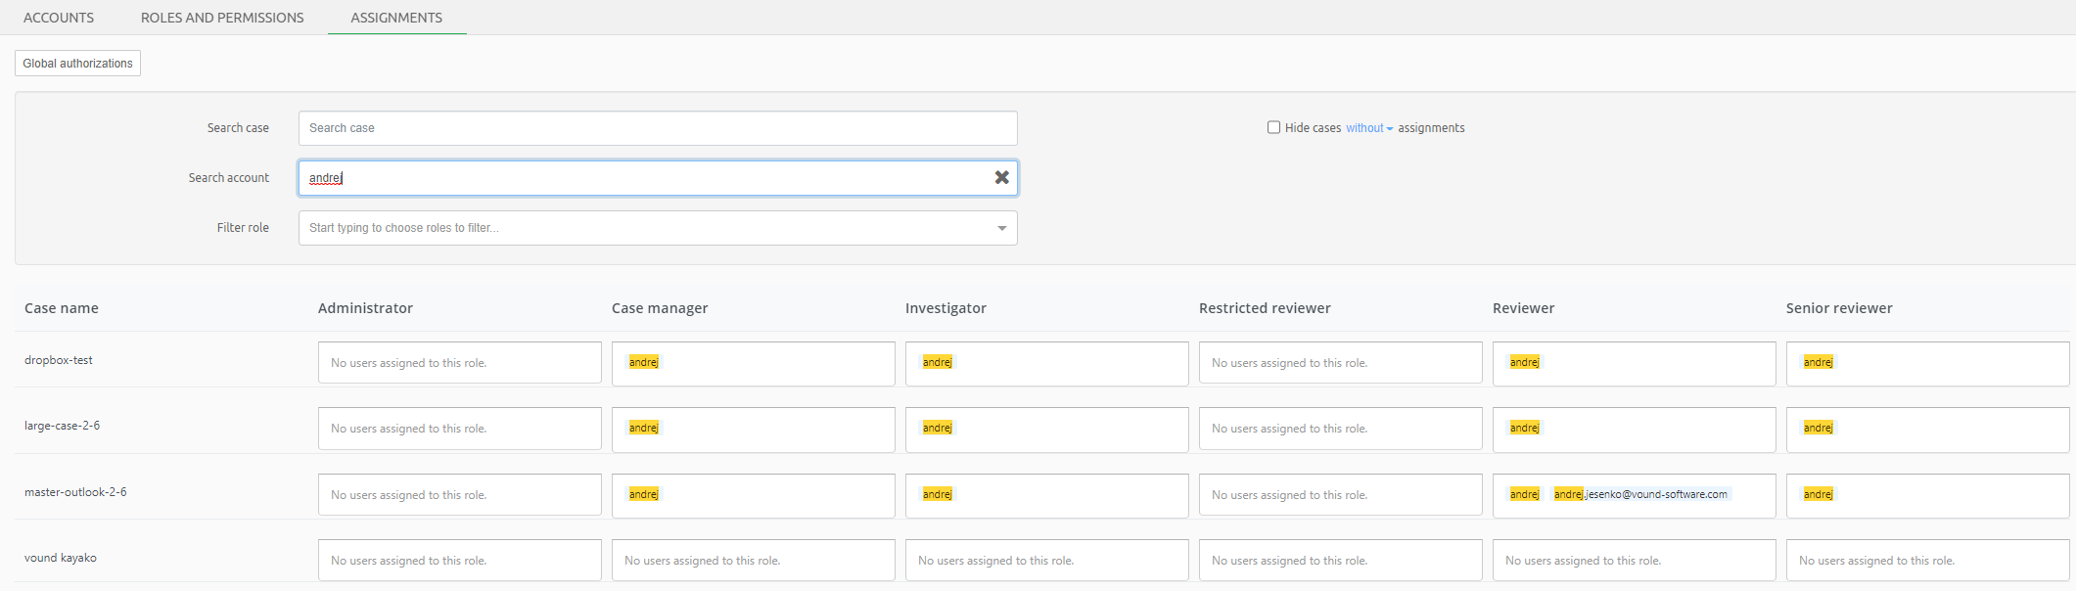Open the master-outlook-2-6 case name
The image size is (2076, 591).
75,492
